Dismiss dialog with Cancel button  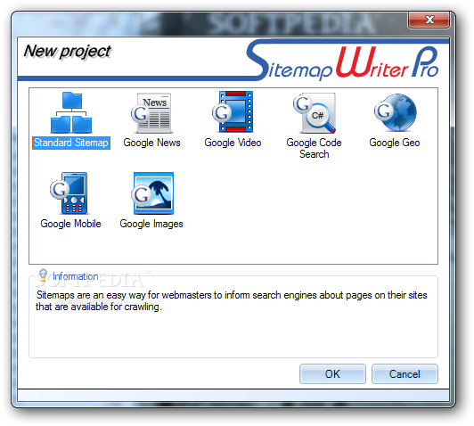tap(405, 374)
